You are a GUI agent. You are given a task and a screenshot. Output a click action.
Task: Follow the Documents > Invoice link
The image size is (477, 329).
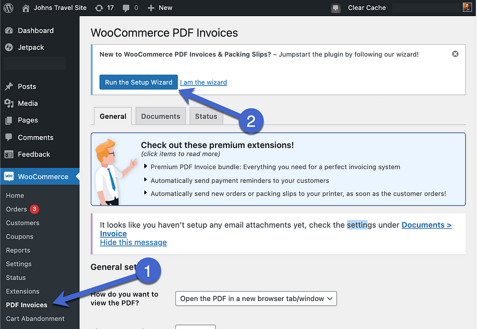tap(276, 229)
